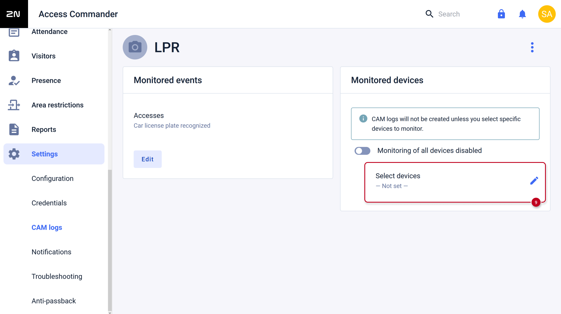This screenshot has height=314, width=561.
Task: Toggle monitoring of all devices
Action: point(362,151)
